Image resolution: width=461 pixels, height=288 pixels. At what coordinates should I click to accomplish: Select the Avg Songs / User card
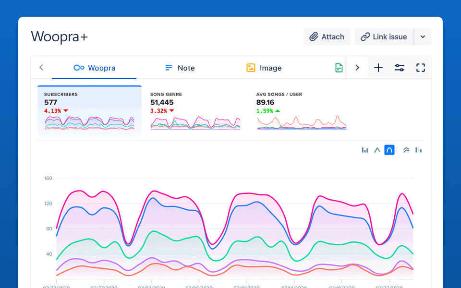coord(302,111)
